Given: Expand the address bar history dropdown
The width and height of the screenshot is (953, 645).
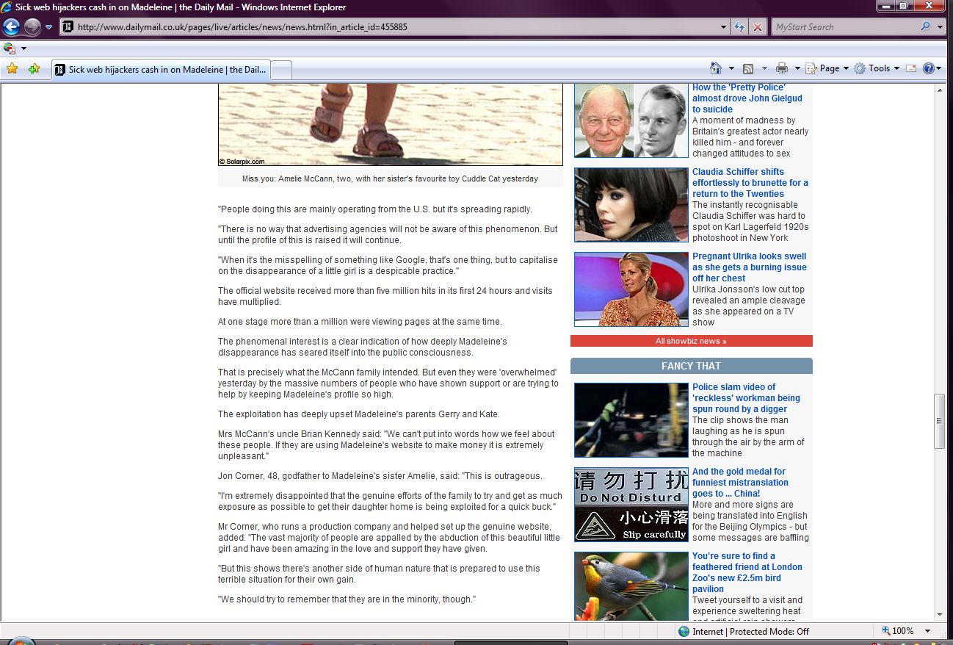Looking at the screenshot, I should 724,27.
